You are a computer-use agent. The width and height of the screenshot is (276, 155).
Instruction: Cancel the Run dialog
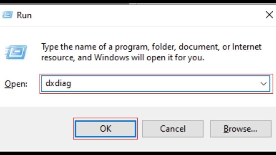pyautogui.click(x=173, y=129)
